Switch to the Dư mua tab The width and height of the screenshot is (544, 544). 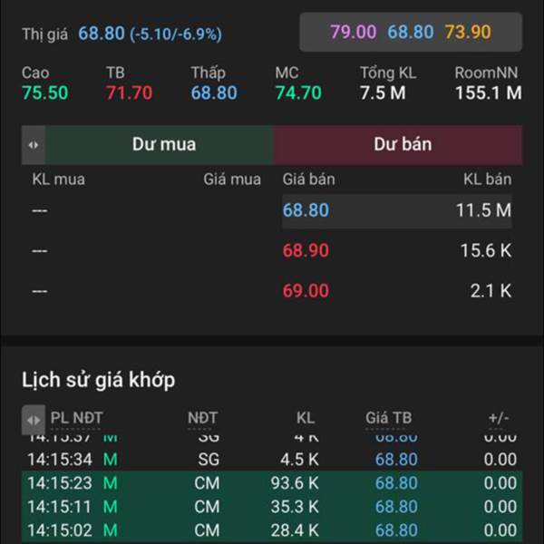coord(164,145)
